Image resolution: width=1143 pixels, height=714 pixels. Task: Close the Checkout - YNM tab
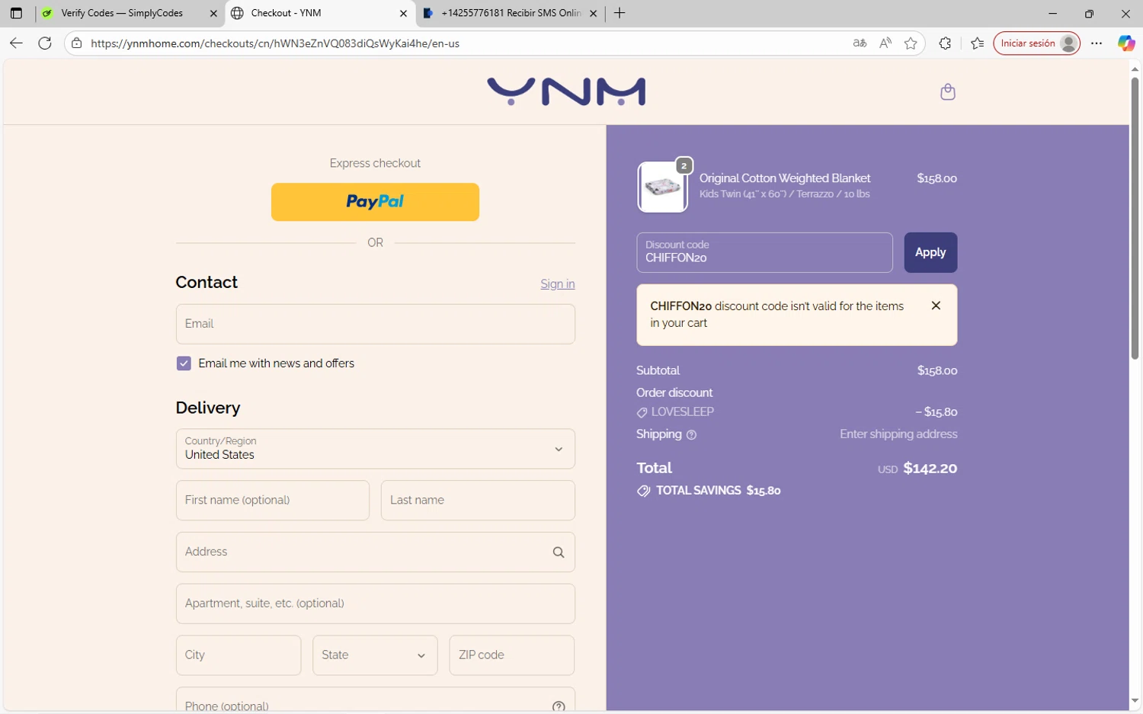pos(404,13)
